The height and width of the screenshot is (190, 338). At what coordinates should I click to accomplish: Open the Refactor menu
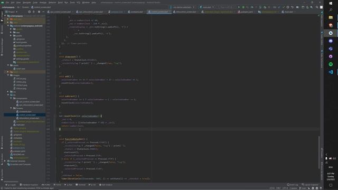52,2
